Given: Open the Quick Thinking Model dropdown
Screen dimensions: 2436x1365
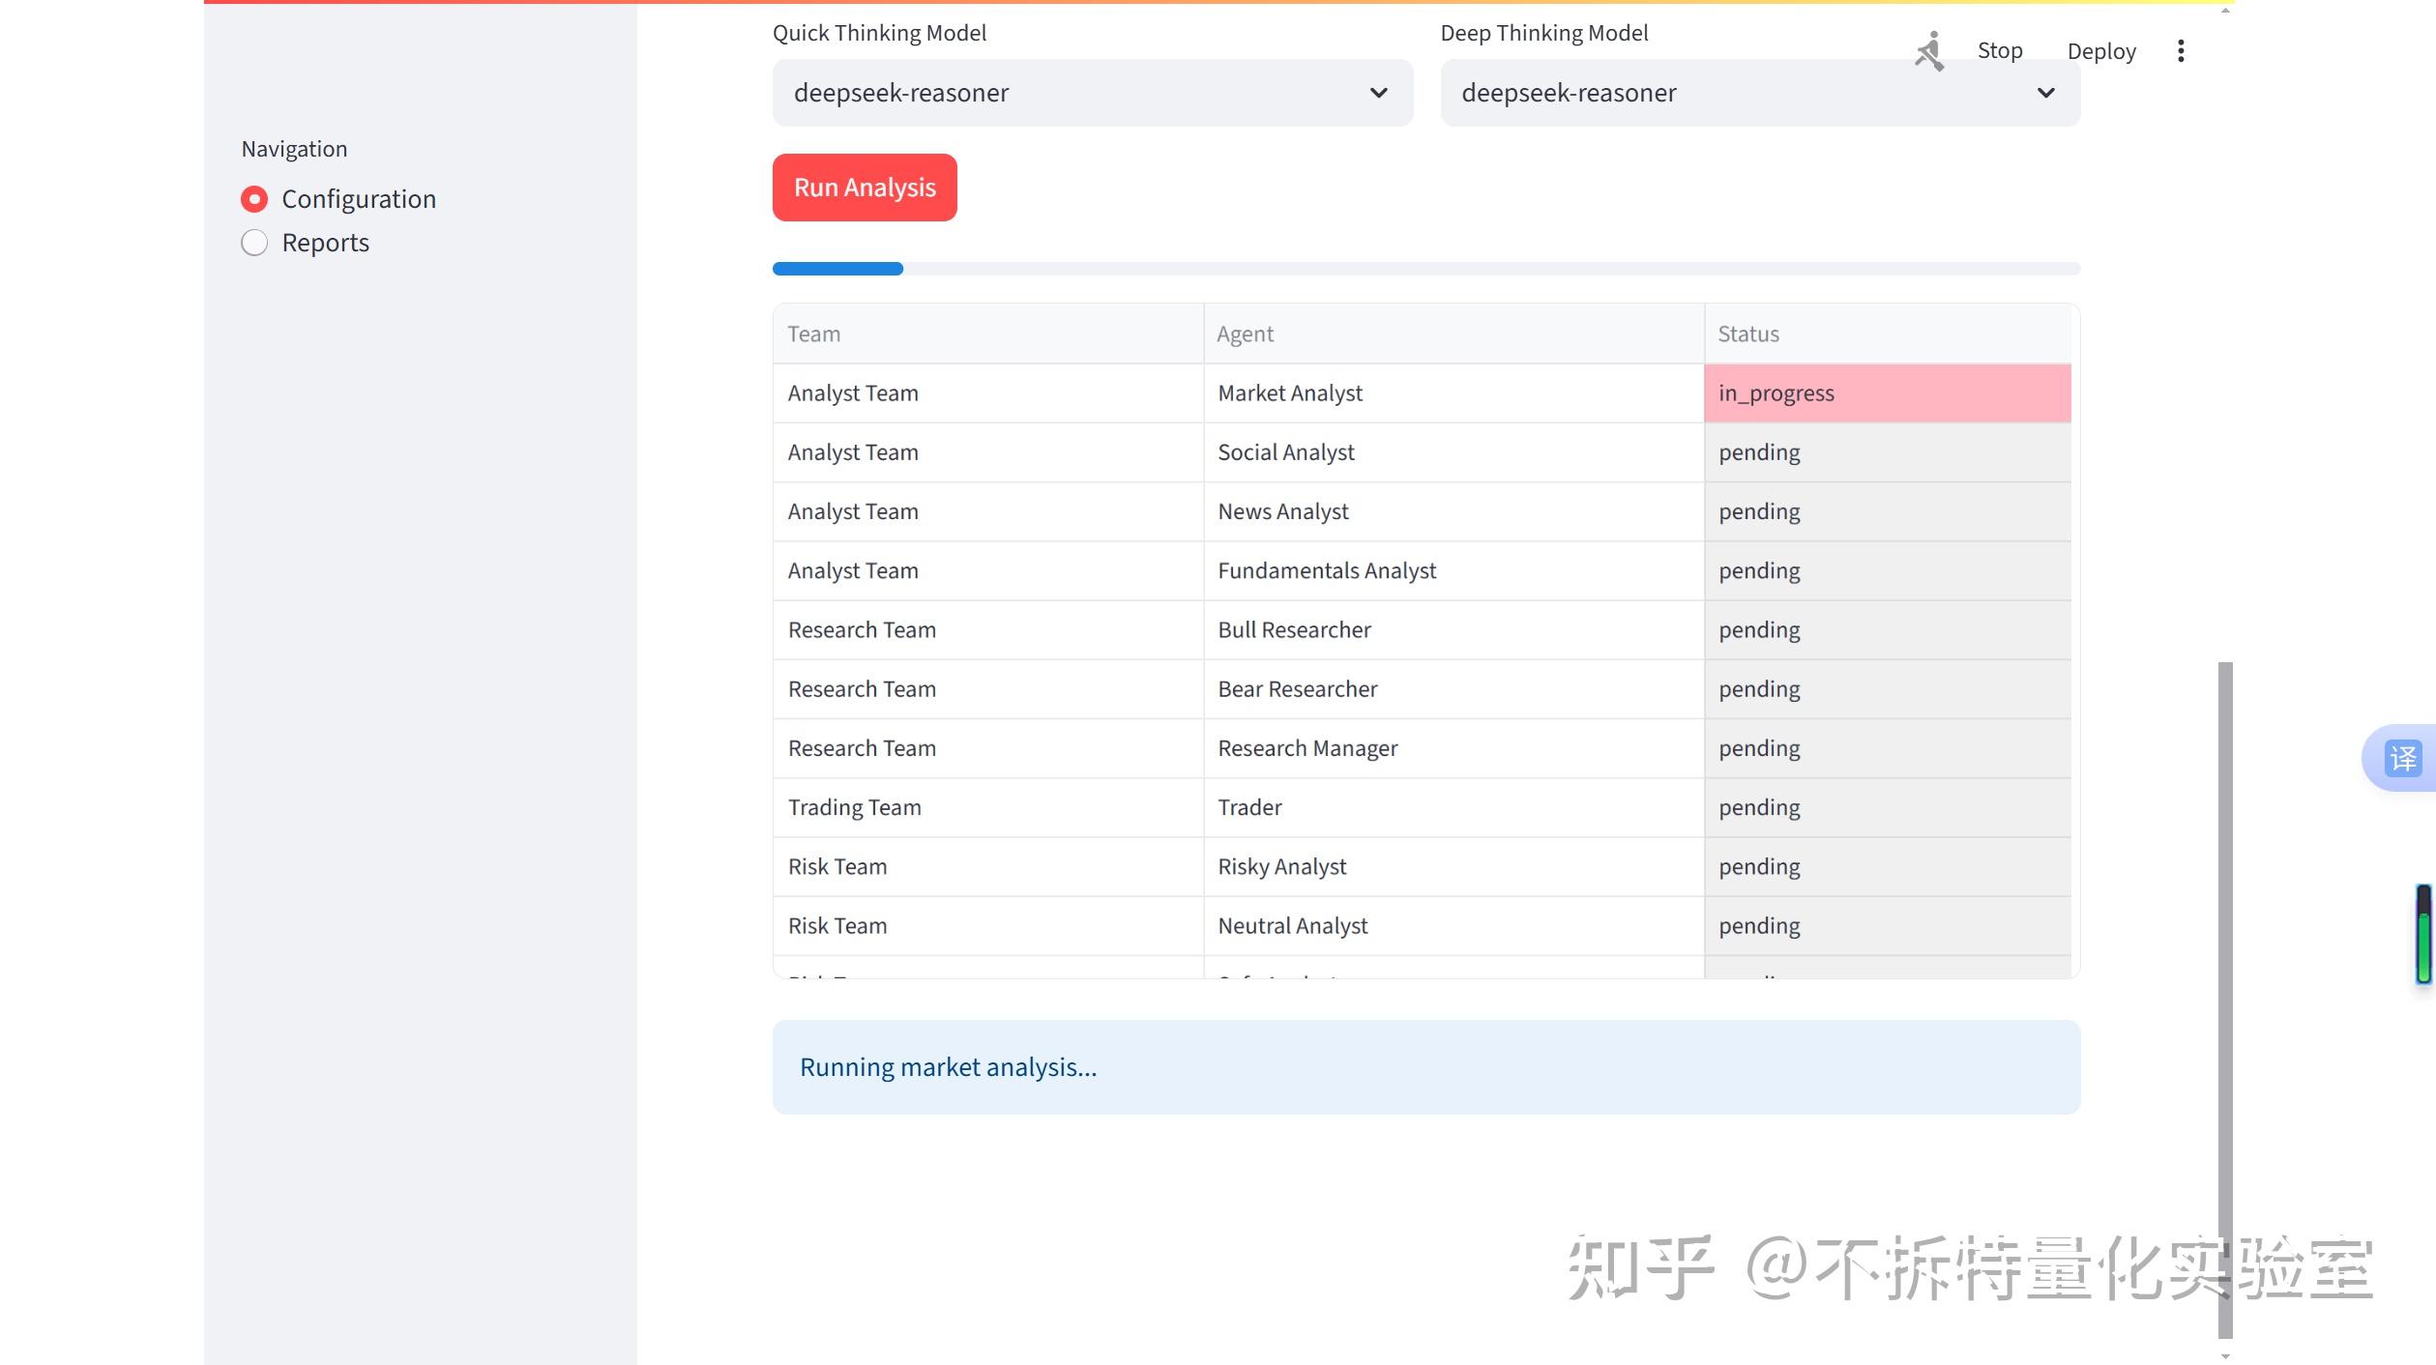Looking at the screenshot, I should pyautogui.click(x=1092, y=92).
